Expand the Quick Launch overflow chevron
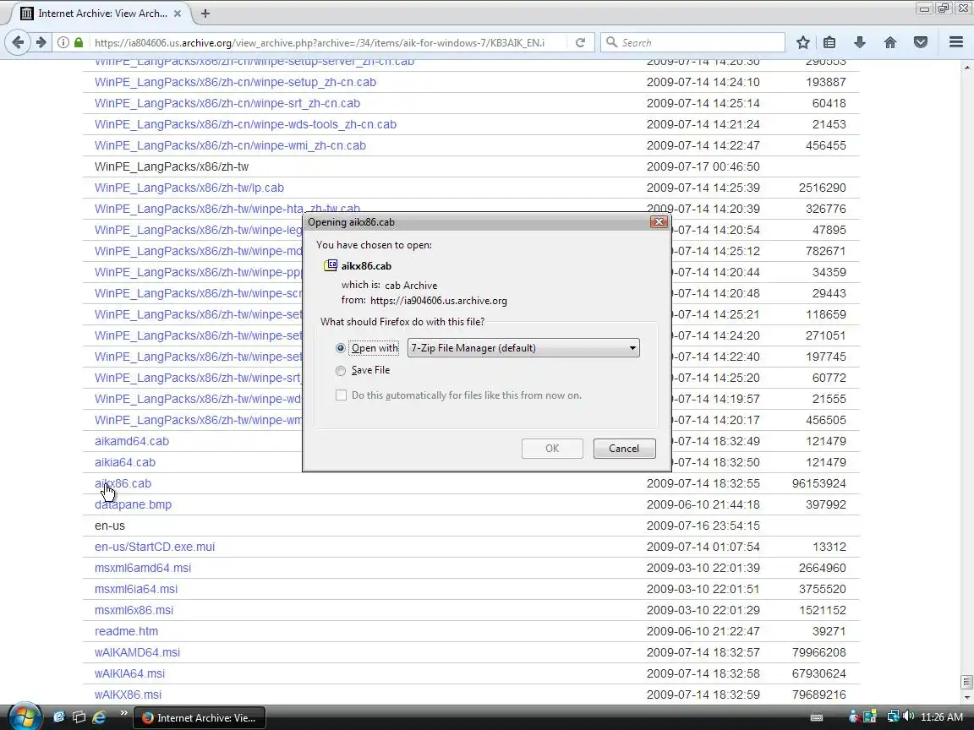974x730 pixels. [123, 712]
